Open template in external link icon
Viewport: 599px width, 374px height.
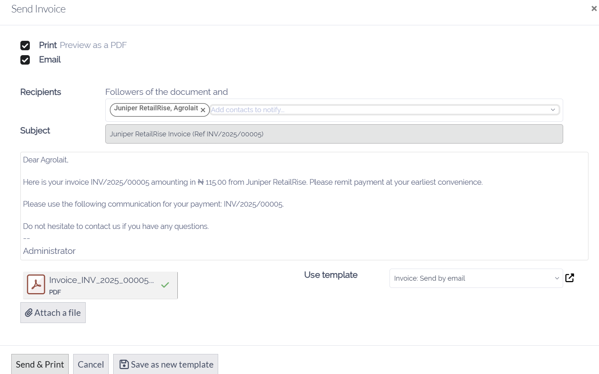(x=570, y=278)
